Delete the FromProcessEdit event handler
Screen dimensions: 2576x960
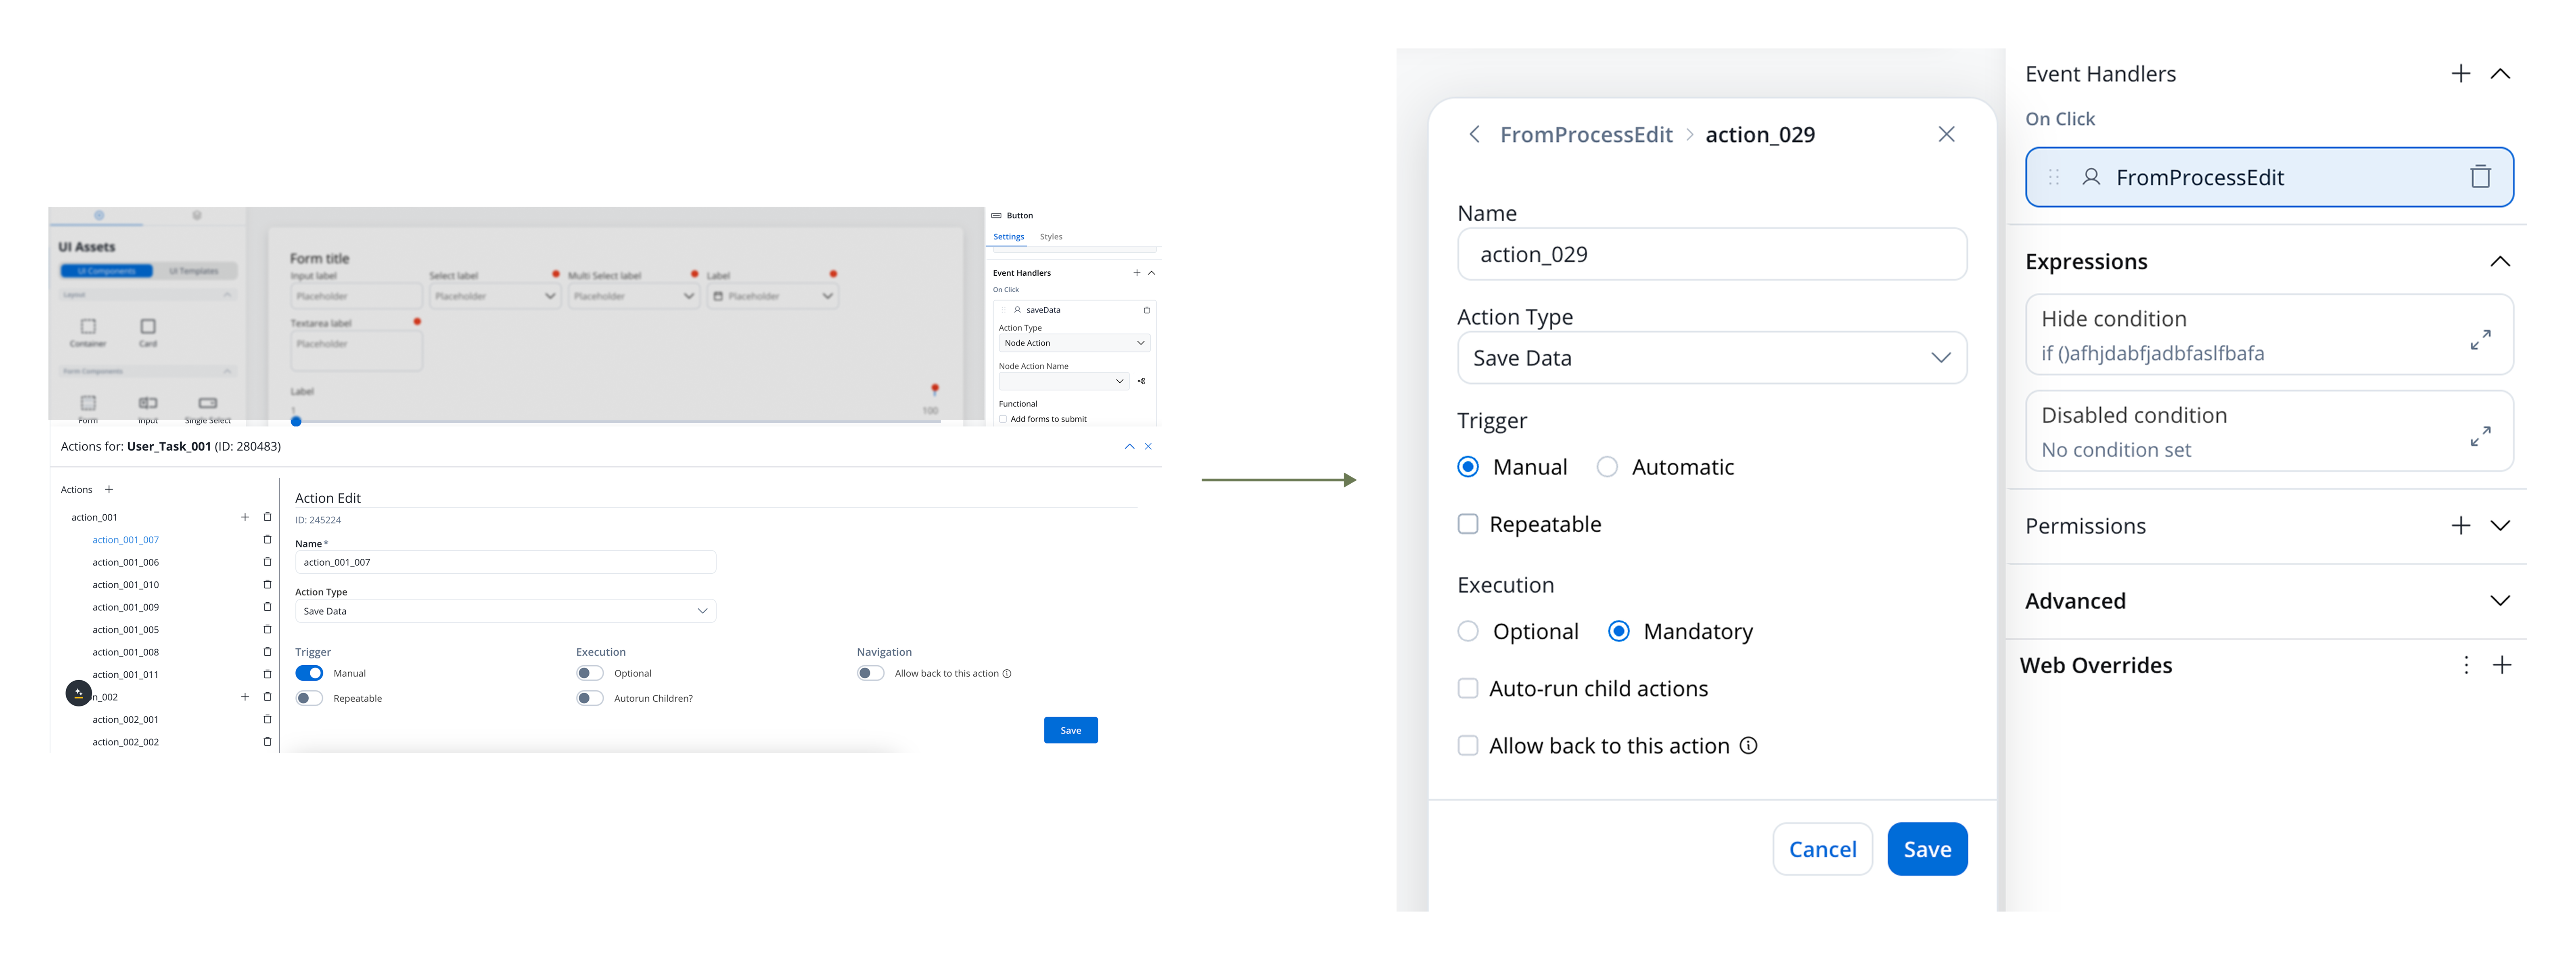2480,177
